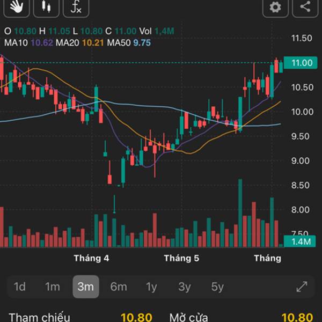Screen dimensions: 322x322
Task: Tap the current price tag 11.00
Action: [x=301, y=63]
